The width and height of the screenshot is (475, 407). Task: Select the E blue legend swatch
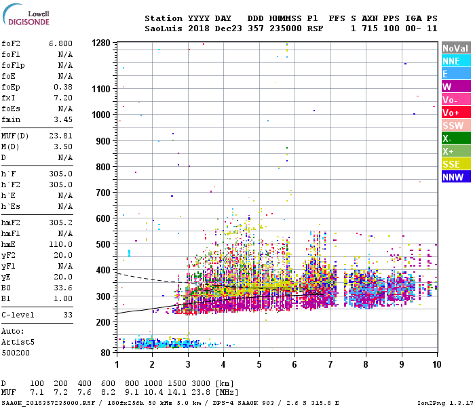coord(456,74)
